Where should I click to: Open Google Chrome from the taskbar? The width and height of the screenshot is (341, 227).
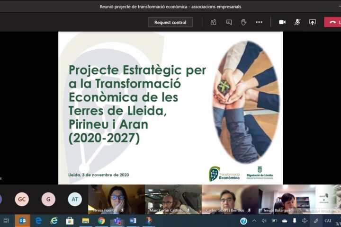(101, 221)
